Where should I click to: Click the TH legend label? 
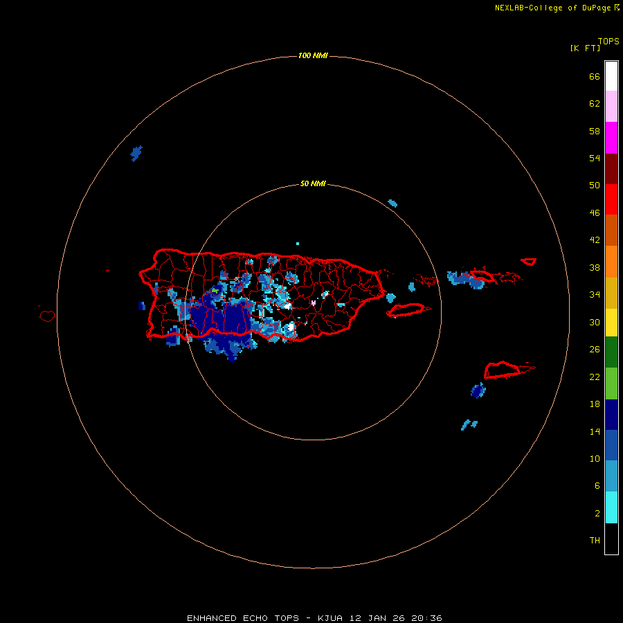[x=595, y=541]
